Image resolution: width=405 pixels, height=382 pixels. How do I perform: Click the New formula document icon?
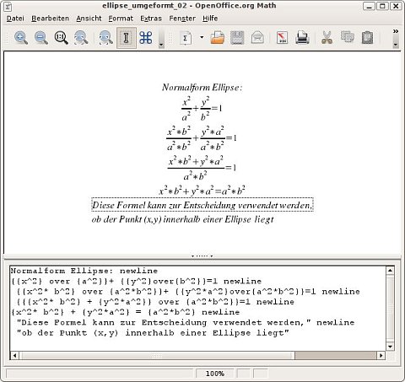(186, 38)
